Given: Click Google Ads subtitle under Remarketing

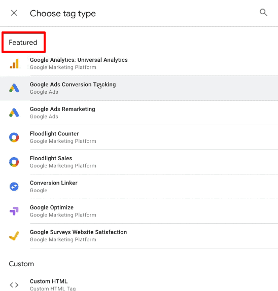Looking at the screenshot, I should (44, 117).
